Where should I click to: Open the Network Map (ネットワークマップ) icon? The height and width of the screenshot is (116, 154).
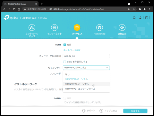click(x=32, y=27)
